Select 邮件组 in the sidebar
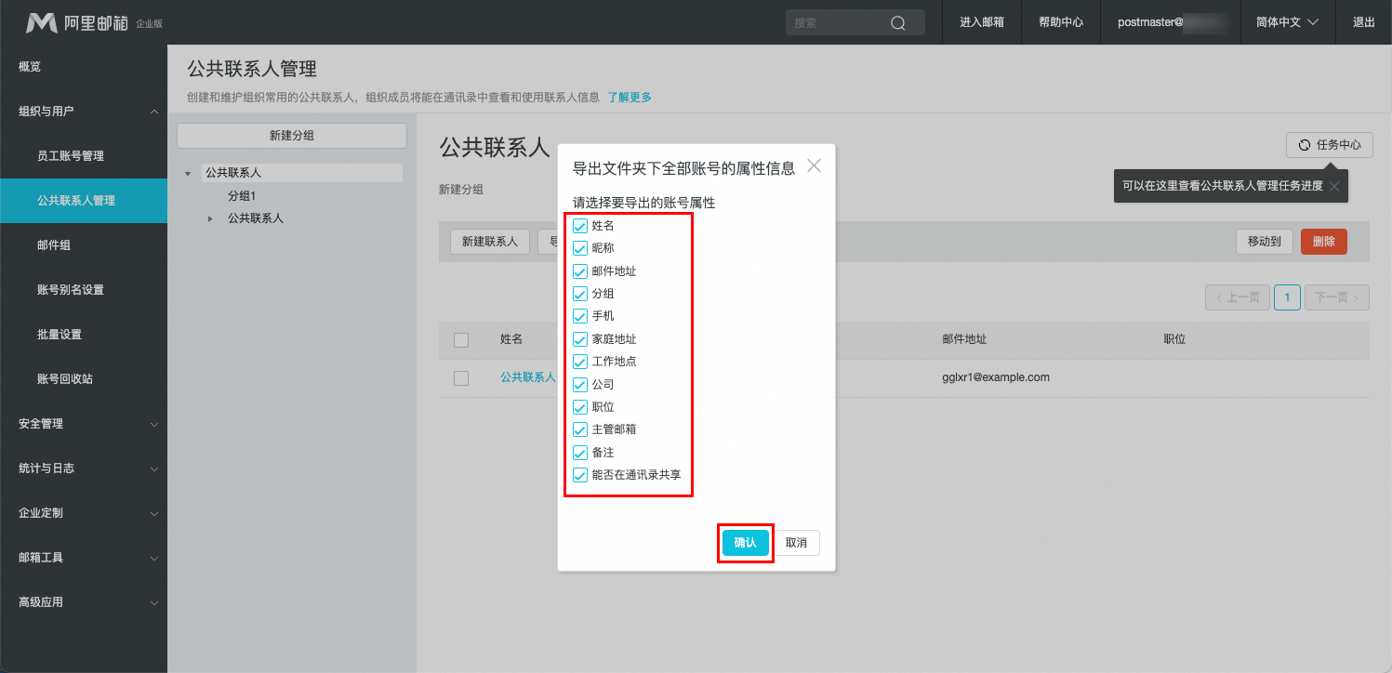Viewport: 1392px width, 673px height. [x=54, y=245]
